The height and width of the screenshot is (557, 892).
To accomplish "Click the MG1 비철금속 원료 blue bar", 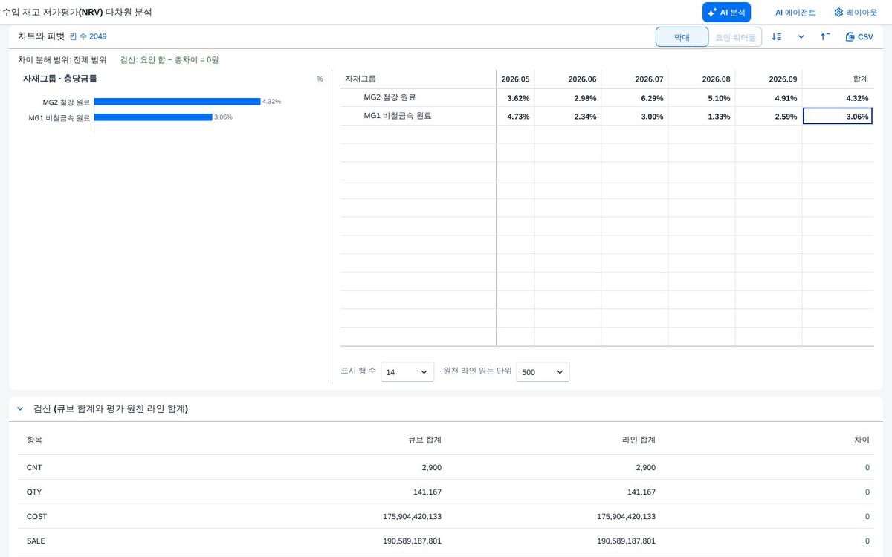I will coord(153,117).
